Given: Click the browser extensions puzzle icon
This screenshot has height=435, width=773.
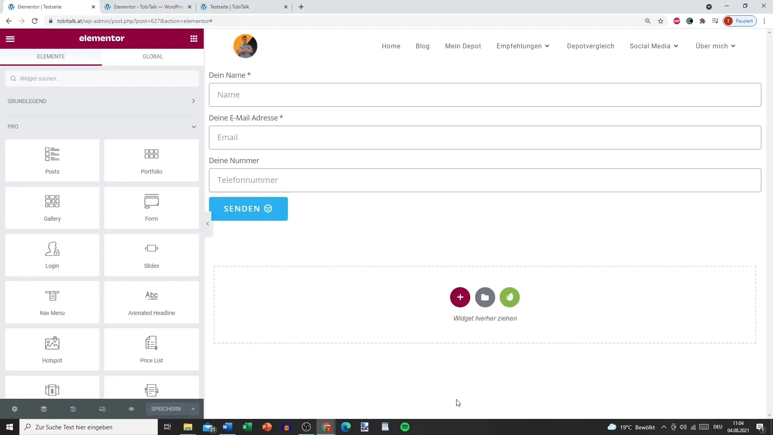Looking at the screenshot, I should tap(703, 21).
